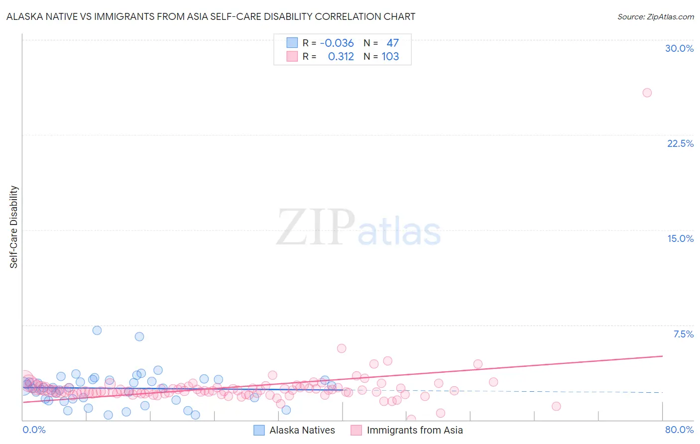Click the 80.0% x-axis label

pos(679,430)
